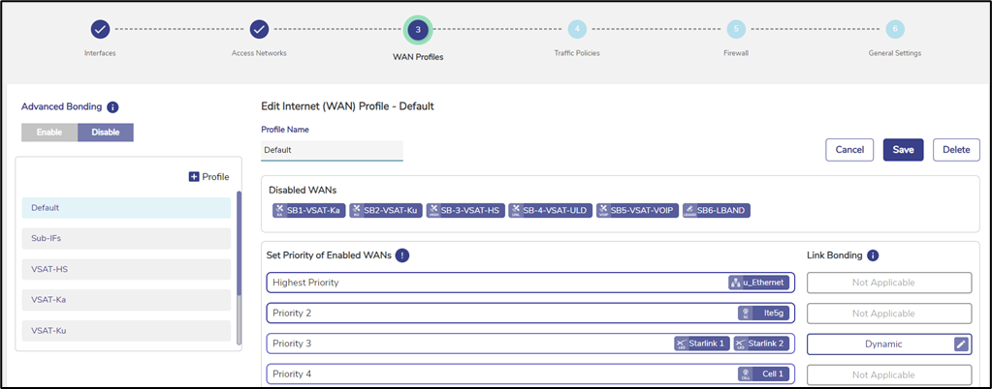Screen dimensions: 992x389
Task: Delete the Default profile
Action: tap(956, 150)
